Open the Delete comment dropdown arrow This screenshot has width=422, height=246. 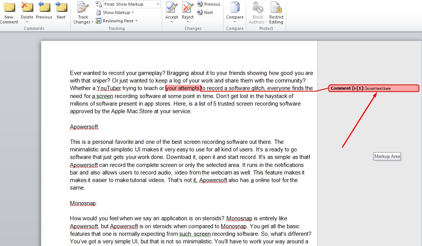click(x=27, y=22)
